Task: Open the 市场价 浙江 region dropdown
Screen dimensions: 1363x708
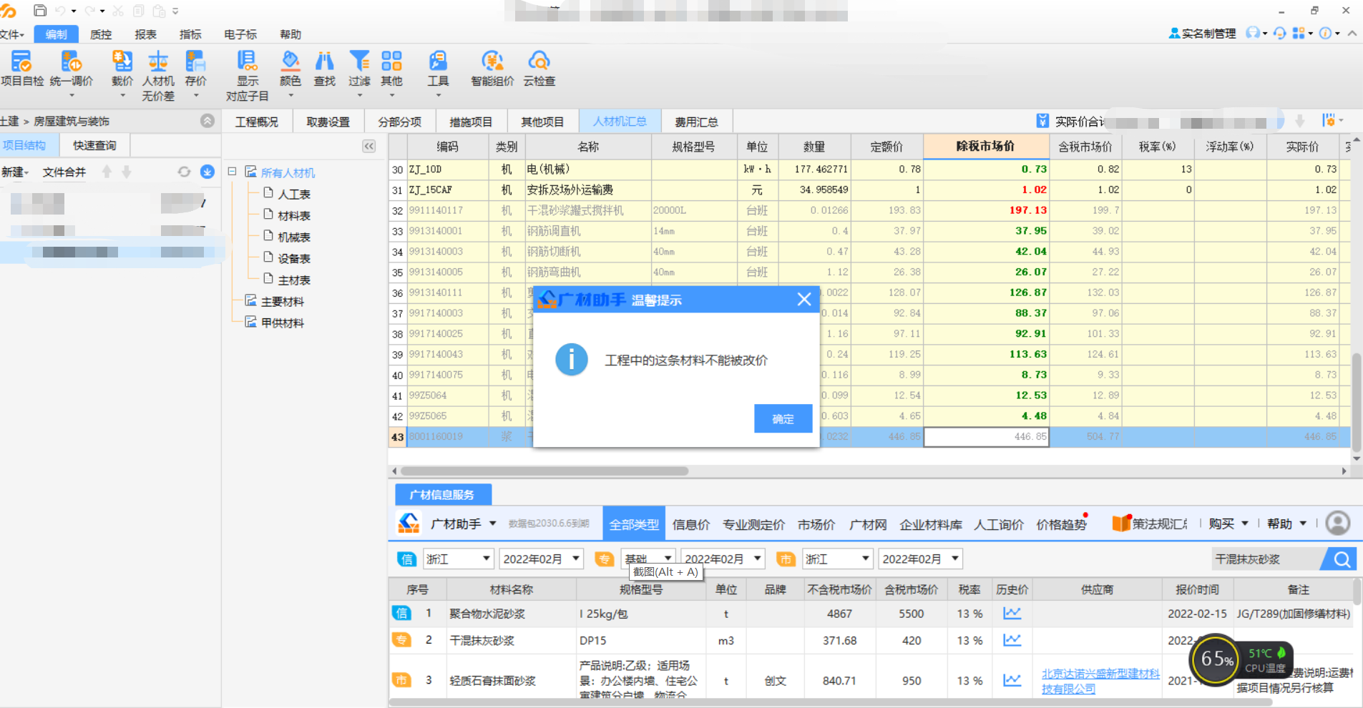Action: pos(837,559)
